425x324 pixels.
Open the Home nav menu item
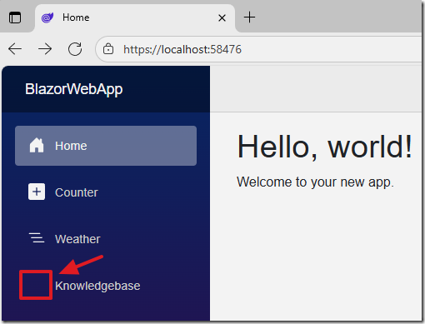(106, 146)
